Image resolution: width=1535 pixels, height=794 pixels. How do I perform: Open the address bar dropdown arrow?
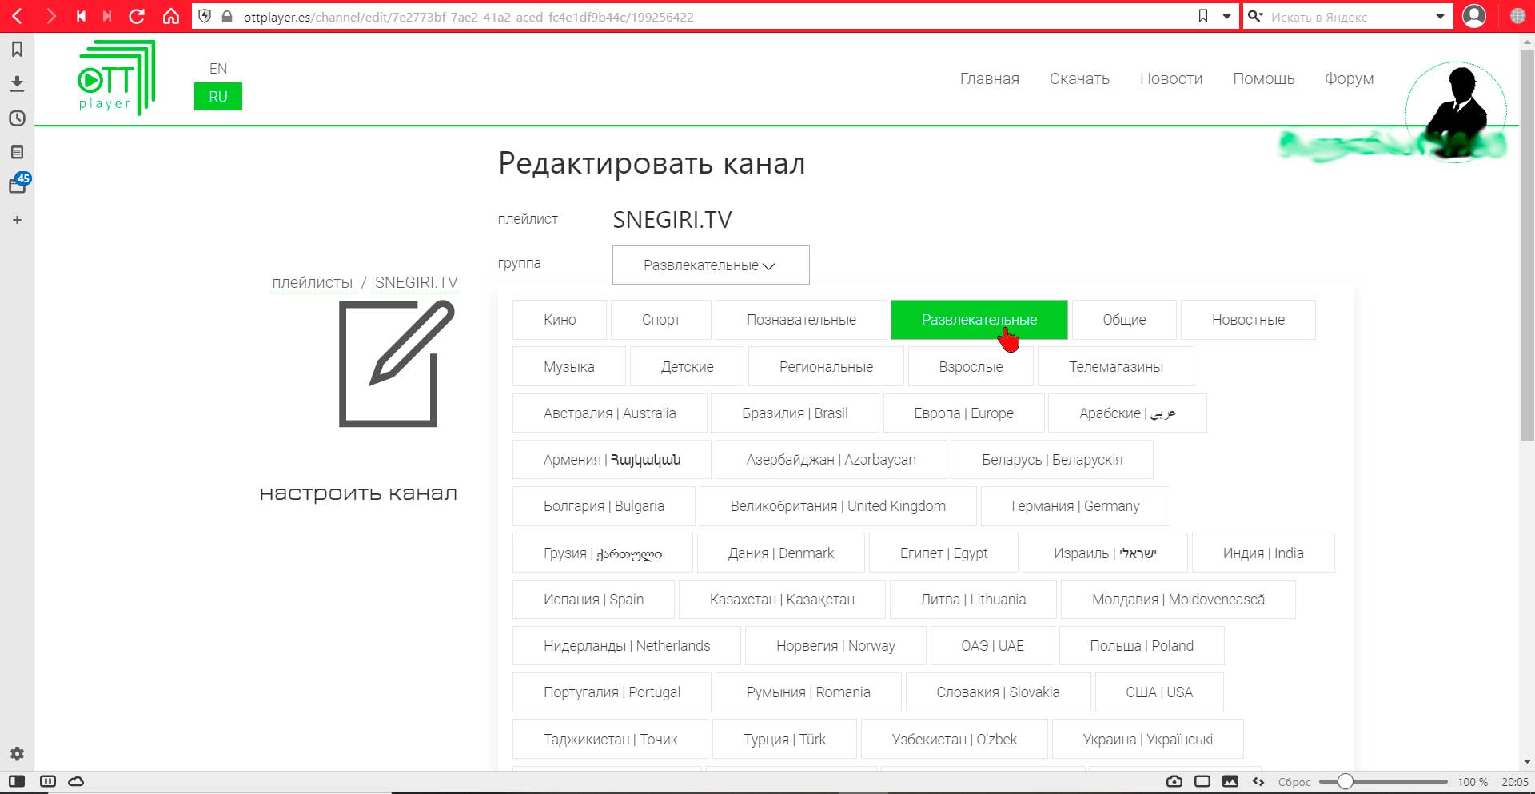pos(1226,16)
